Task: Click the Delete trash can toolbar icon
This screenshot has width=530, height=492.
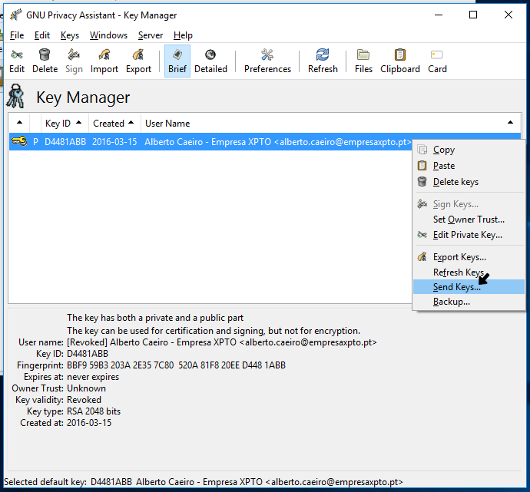Action: (x=45, y=61)
